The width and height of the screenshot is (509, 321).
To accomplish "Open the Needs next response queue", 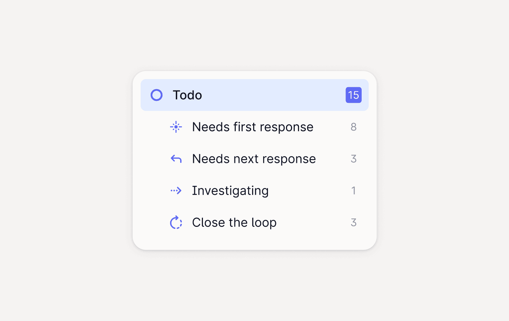I will [x=254, y=159].
